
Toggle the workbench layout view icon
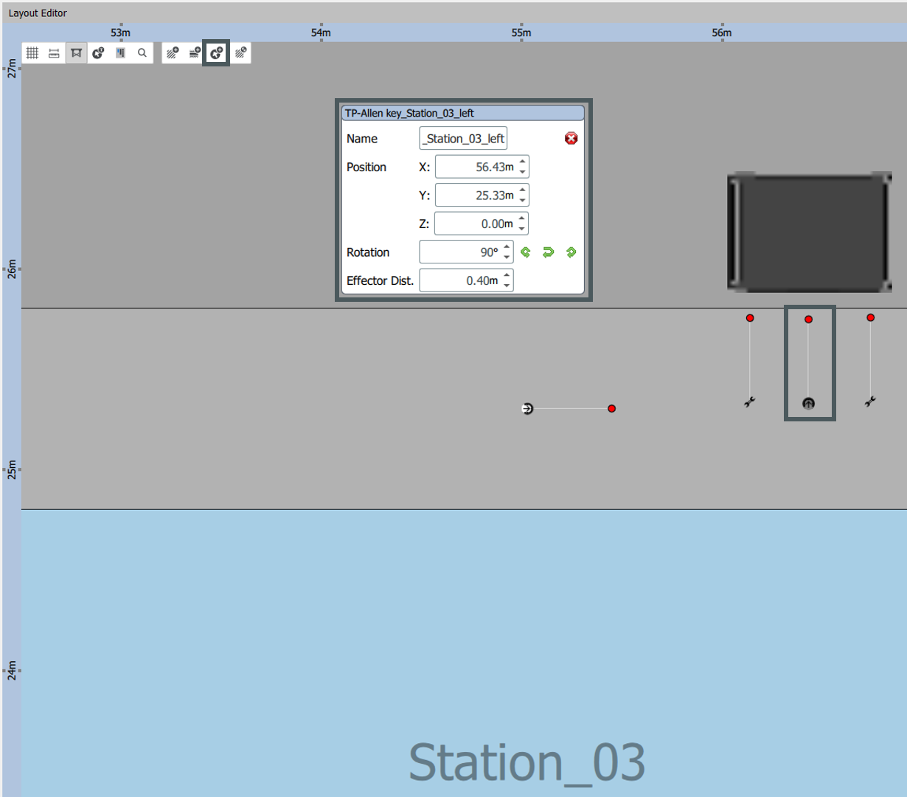click(x=76, y=53)
